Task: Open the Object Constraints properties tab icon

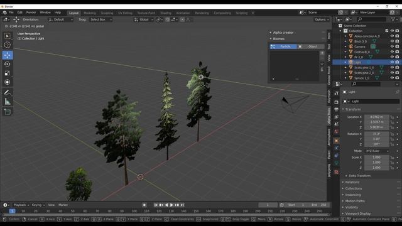Action: click(x=337, y=156)
